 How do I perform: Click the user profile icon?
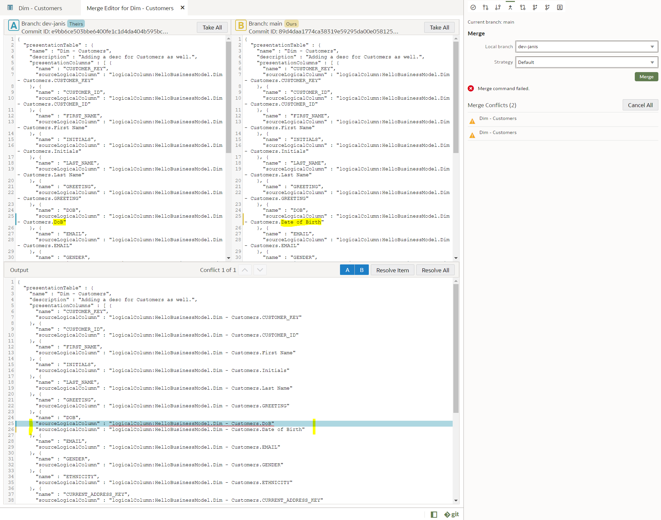pos(560,8)
